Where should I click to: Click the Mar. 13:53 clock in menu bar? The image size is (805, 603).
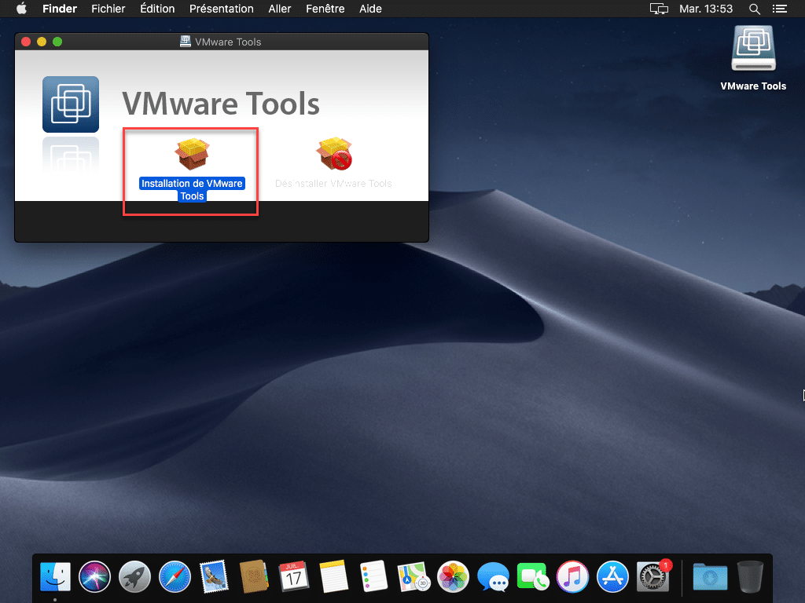[706, 9]
